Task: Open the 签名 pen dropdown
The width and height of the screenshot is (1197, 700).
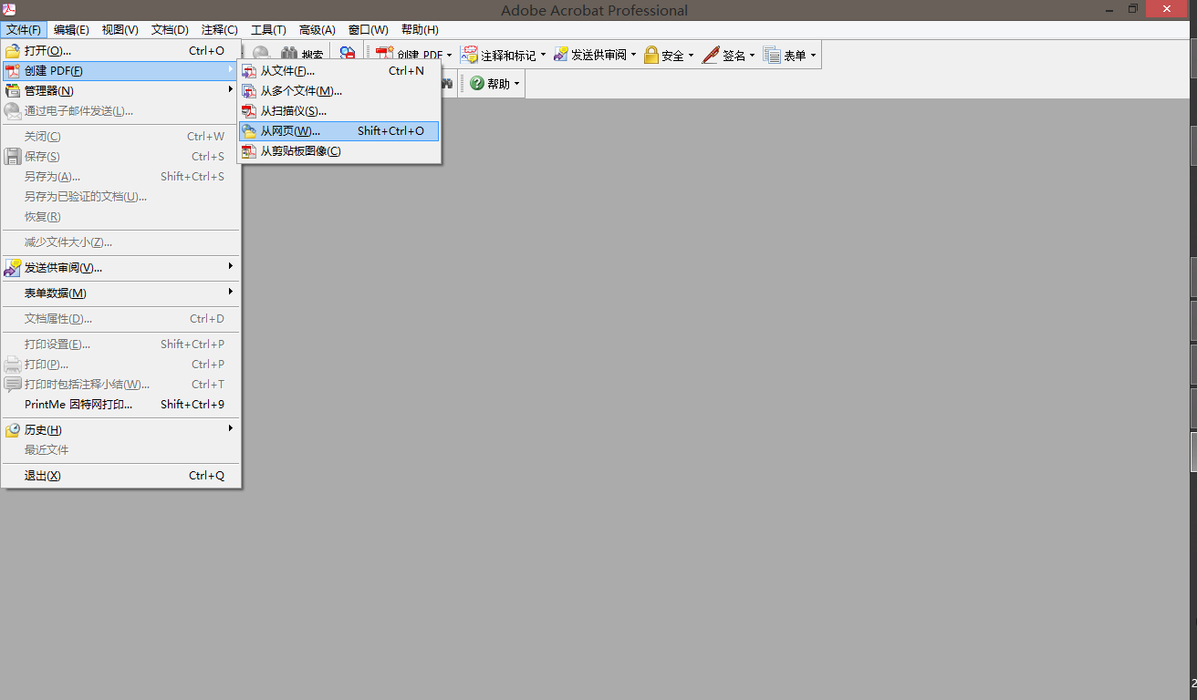Action: click(728, 55)
